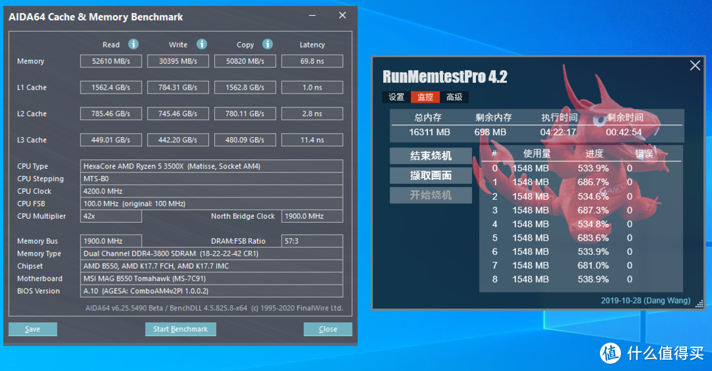This screenshot has height=371, width=712.
Task: Close the AIDA64 window with the title bar X
Action: tap(342, 16)
